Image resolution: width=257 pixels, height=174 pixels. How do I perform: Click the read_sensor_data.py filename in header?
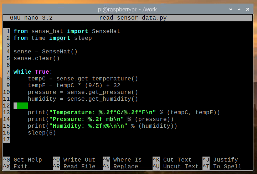pos(133,18)
